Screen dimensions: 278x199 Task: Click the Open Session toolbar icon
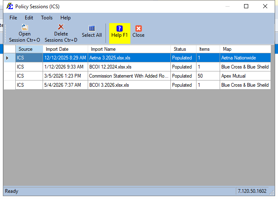pos(25,27)
